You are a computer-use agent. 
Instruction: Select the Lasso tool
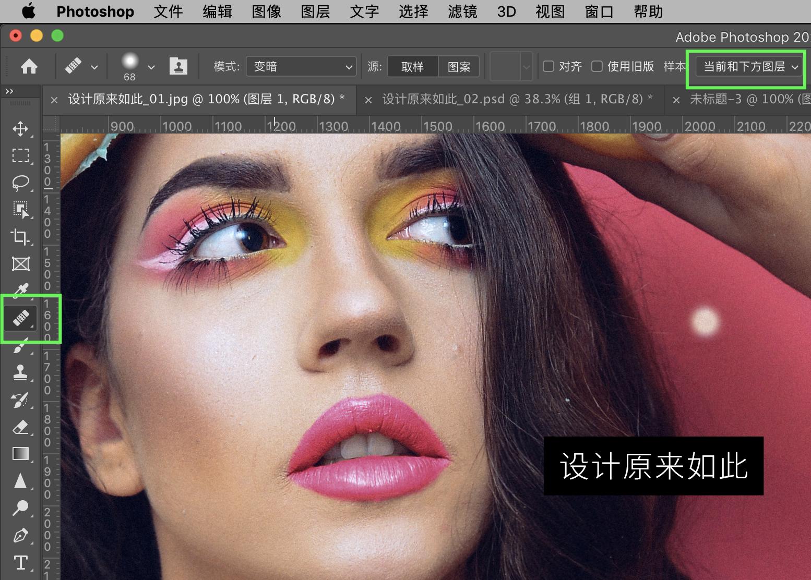(21, 183)
